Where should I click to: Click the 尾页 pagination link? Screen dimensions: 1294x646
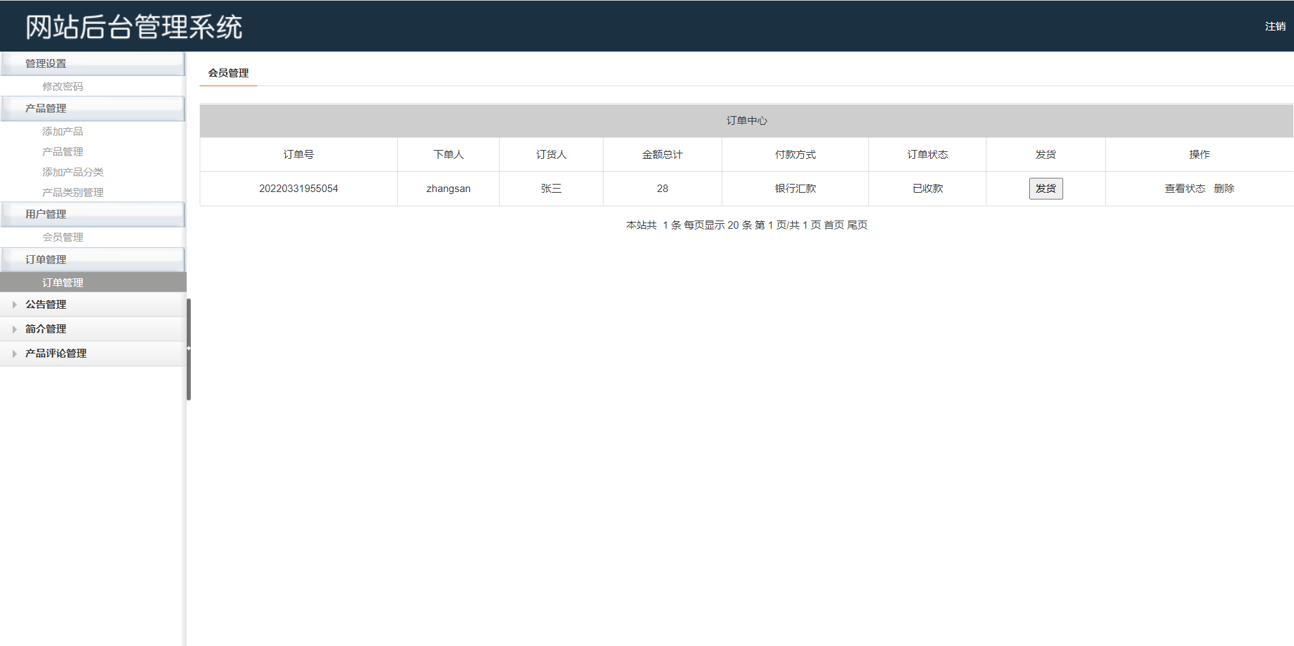(857, 225)
